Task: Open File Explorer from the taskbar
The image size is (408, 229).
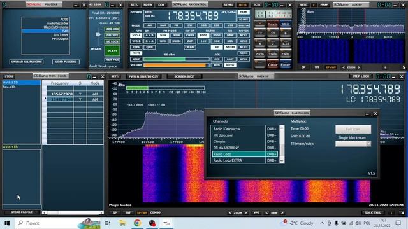Action: [x=122, y=223]
